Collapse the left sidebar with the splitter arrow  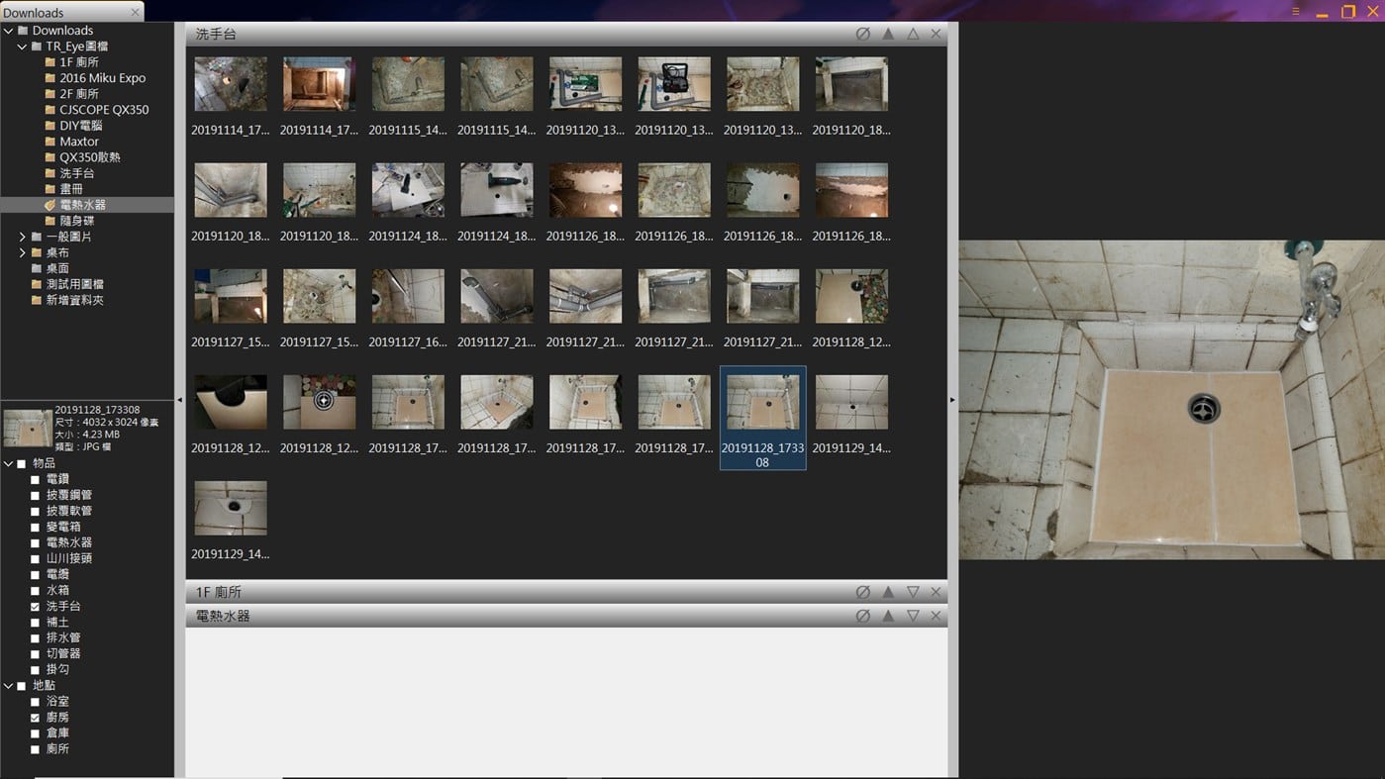[x=179, y=400]
